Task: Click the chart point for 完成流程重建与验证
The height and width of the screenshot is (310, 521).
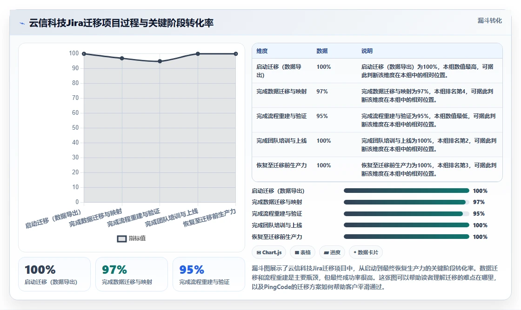Action: (160, 61)
